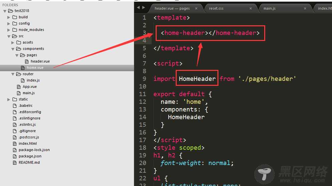Click the FOLDERS sidebar heading
Image resolution: width=332 pixels, height=186 pixels.
coord(10,5)
